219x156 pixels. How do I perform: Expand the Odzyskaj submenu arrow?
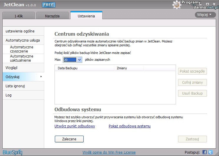point(41,77)
